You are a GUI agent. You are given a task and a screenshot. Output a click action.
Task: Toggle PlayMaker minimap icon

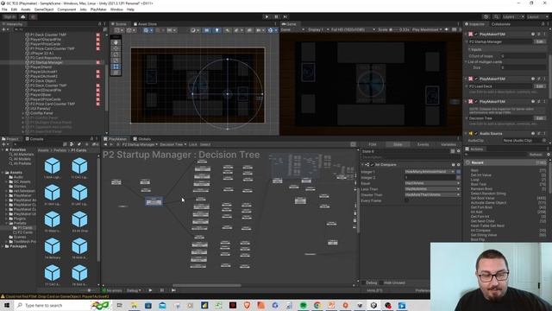[x=353, y=144]
